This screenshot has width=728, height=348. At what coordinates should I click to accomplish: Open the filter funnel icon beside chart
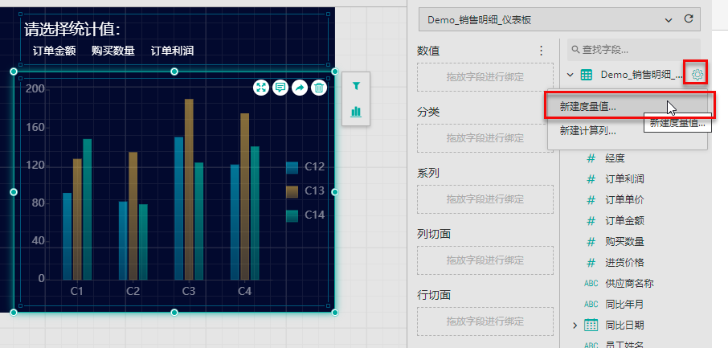click(356, 86)
